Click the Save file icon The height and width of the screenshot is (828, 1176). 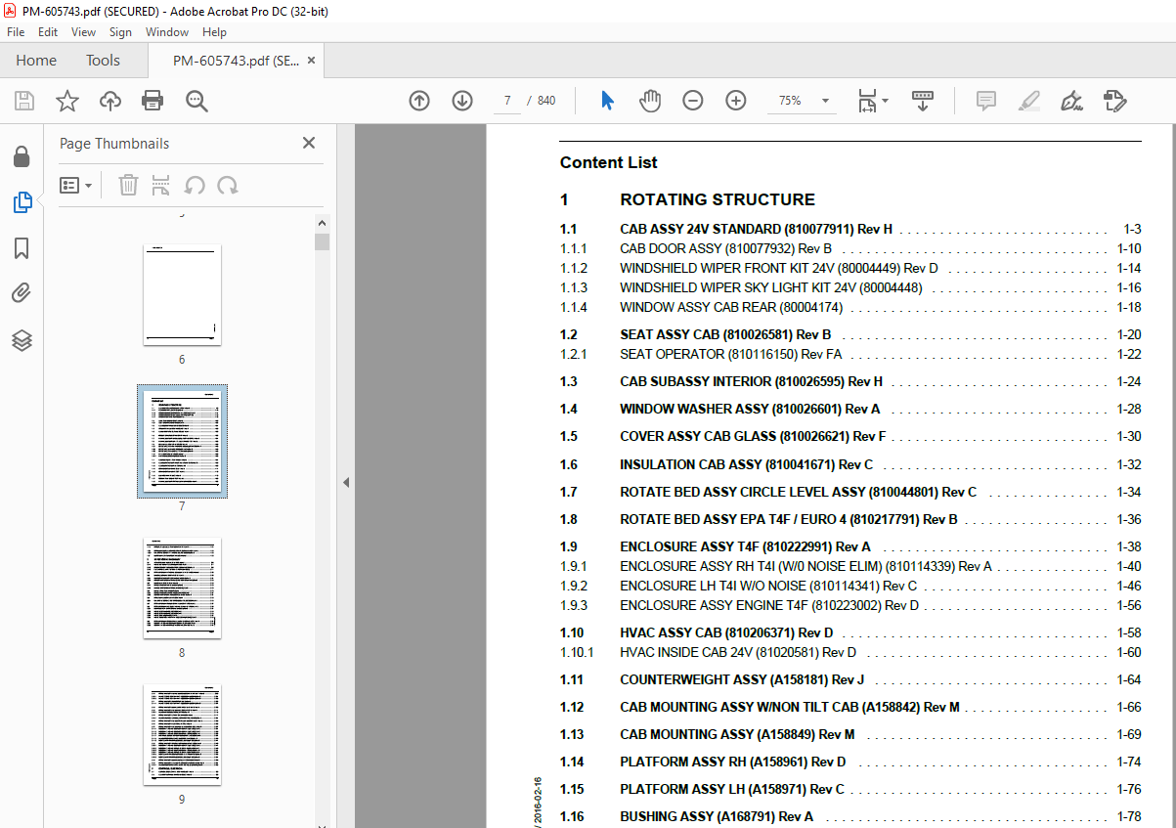click(x=24, y=101)
